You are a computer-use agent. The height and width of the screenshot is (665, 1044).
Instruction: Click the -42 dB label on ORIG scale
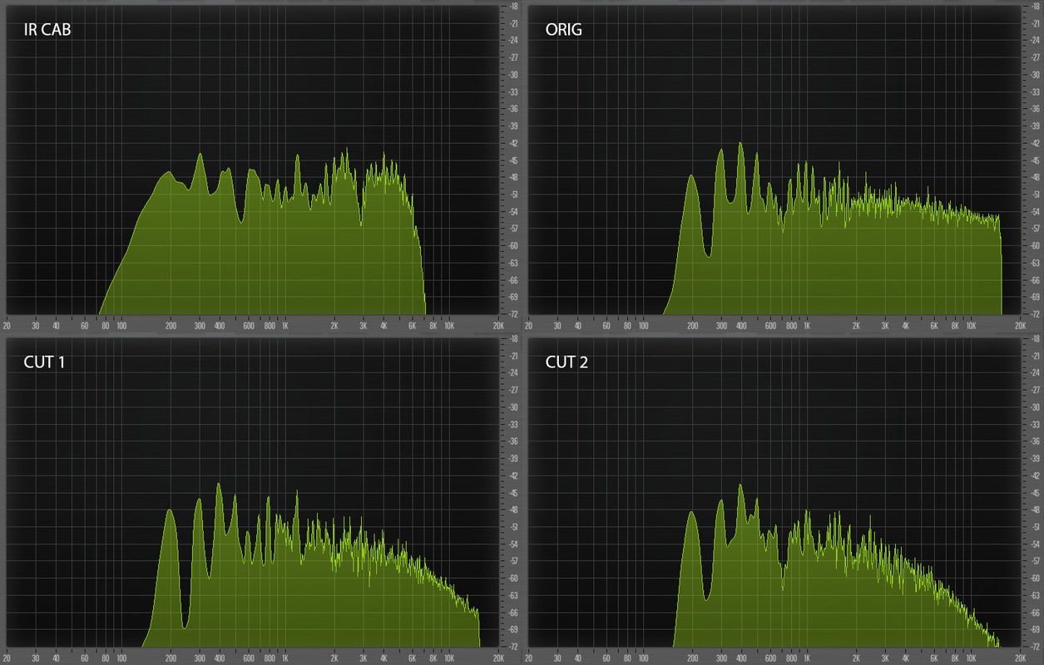pos(1036,143)
